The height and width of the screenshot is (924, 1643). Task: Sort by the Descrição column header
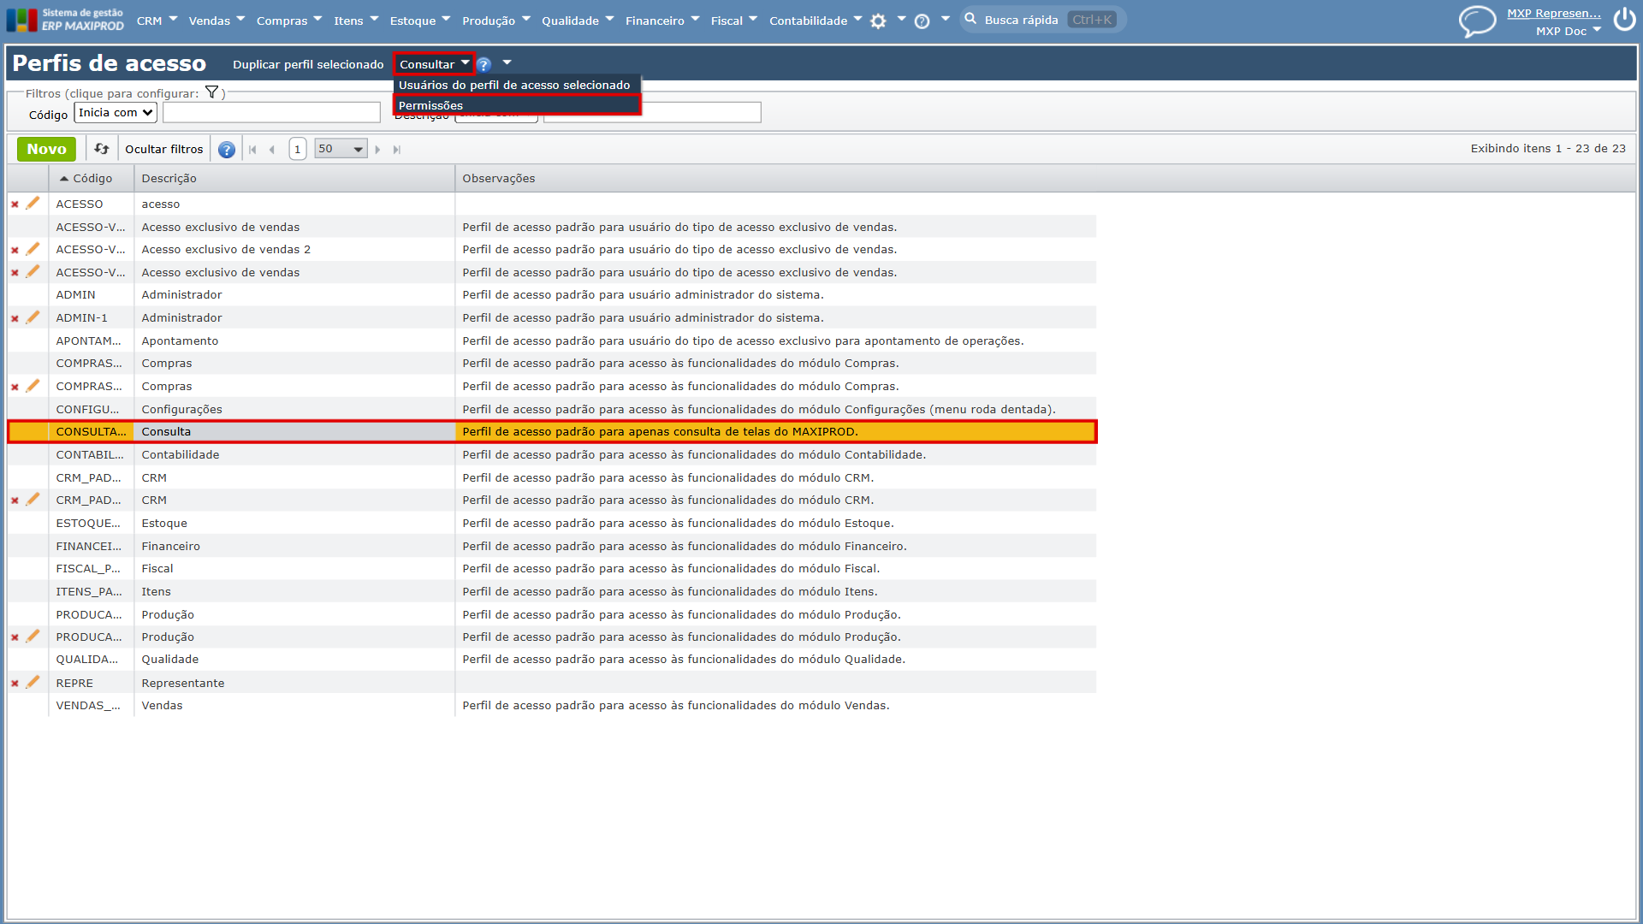pos(294,178)
